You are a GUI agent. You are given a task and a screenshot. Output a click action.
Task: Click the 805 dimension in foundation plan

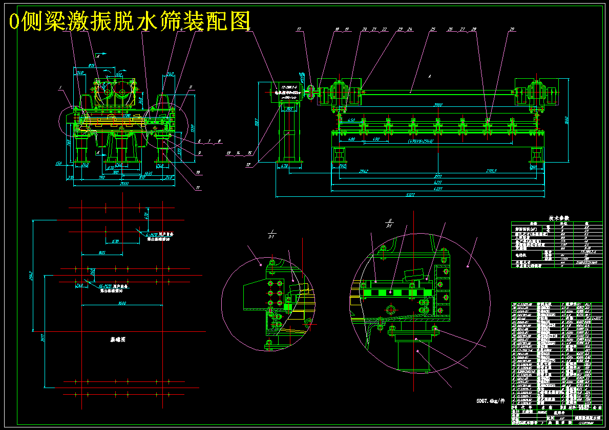point(102,253)
